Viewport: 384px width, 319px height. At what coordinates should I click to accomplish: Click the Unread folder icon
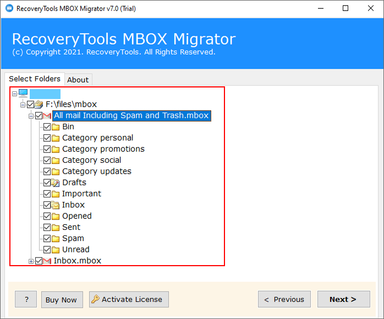click(56, 250)
